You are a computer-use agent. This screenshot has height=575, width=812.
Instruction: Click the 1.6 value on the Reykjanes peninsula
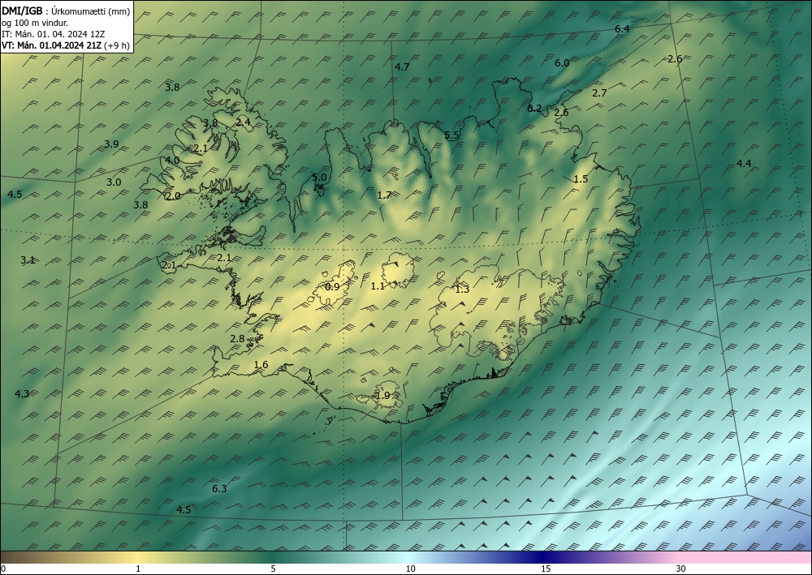(261, 365)
